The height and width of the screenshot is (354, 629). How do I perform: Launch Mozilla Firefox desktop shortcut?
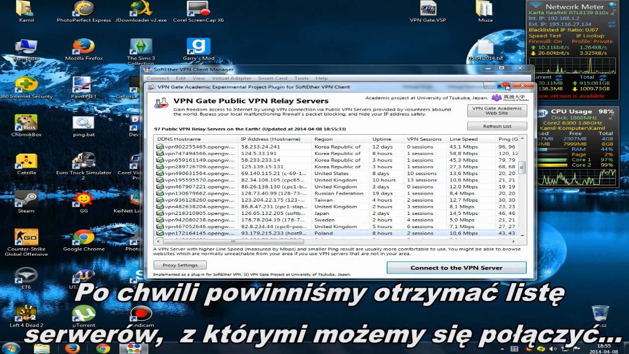(x=84, y=50)
